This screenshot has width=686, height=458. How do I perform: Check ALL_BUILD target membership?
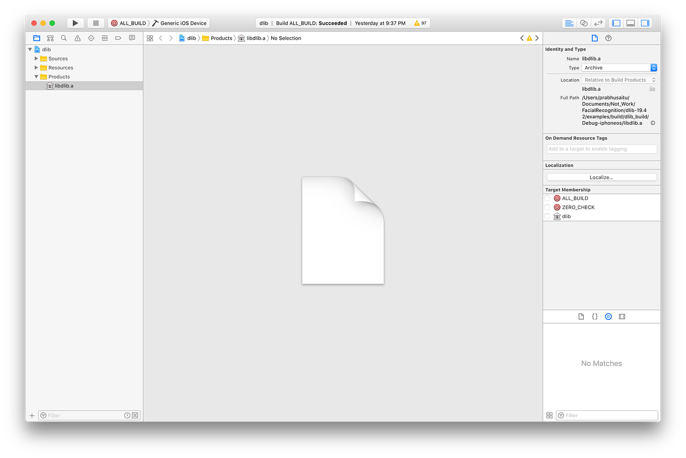click(547, 198)
